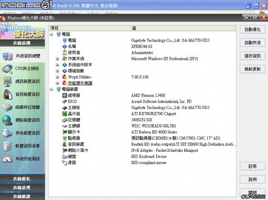Click the 自動優化 button

click(253, 29)
